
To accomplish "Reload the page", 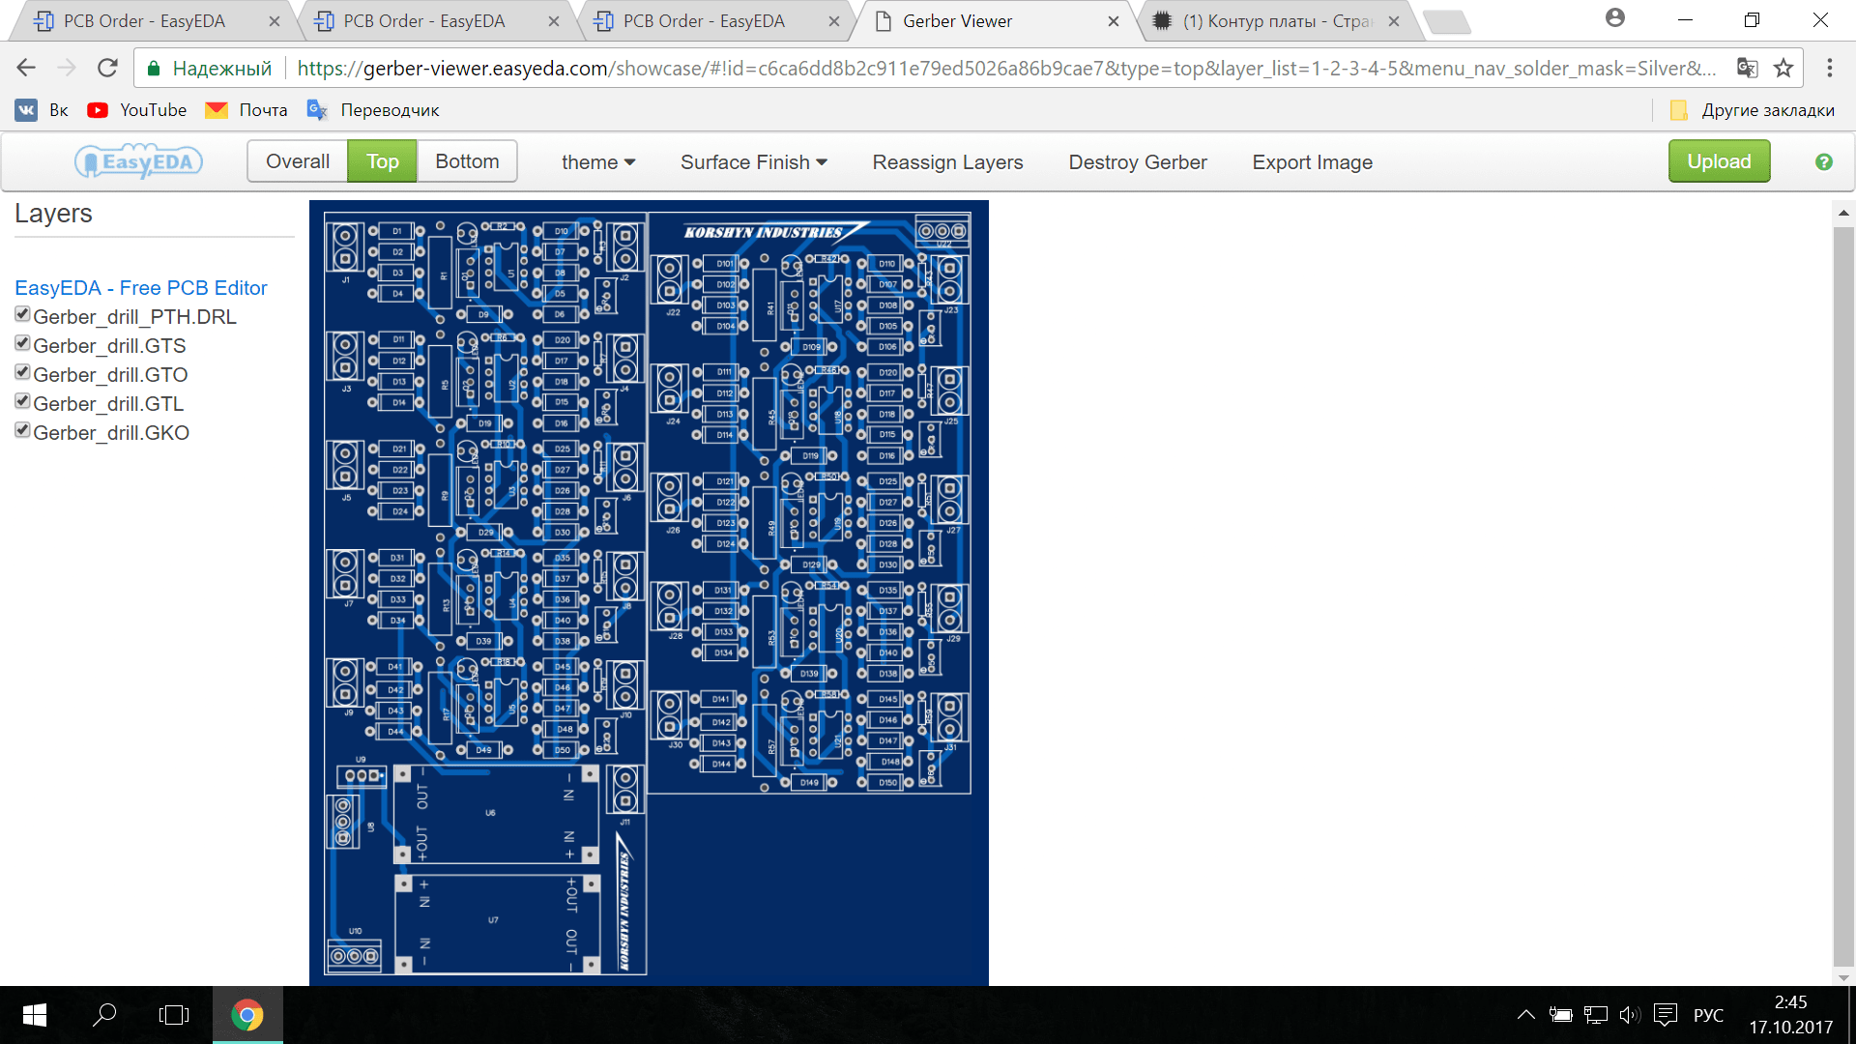I will [107, 68].
